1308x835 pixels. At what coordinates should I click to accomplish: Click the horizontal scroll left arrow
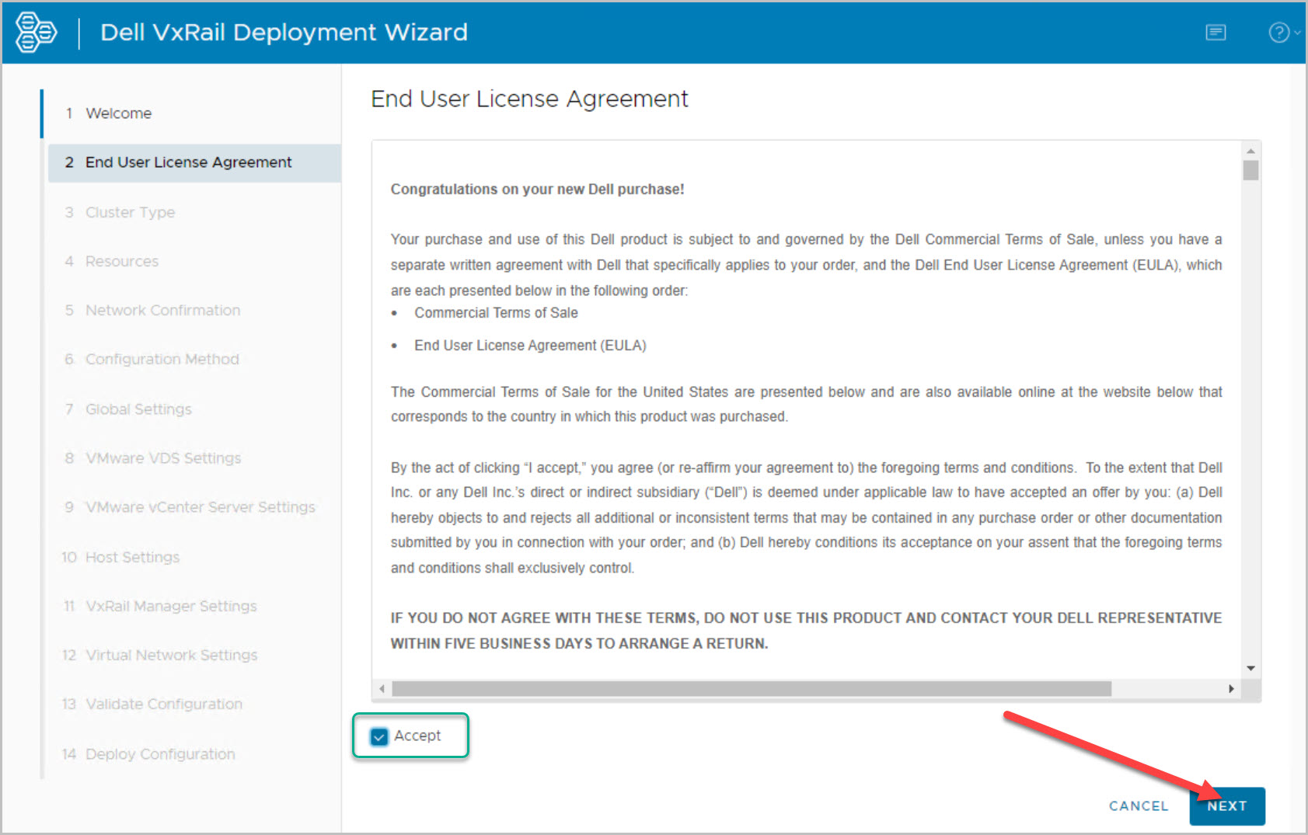click(382, 689)
